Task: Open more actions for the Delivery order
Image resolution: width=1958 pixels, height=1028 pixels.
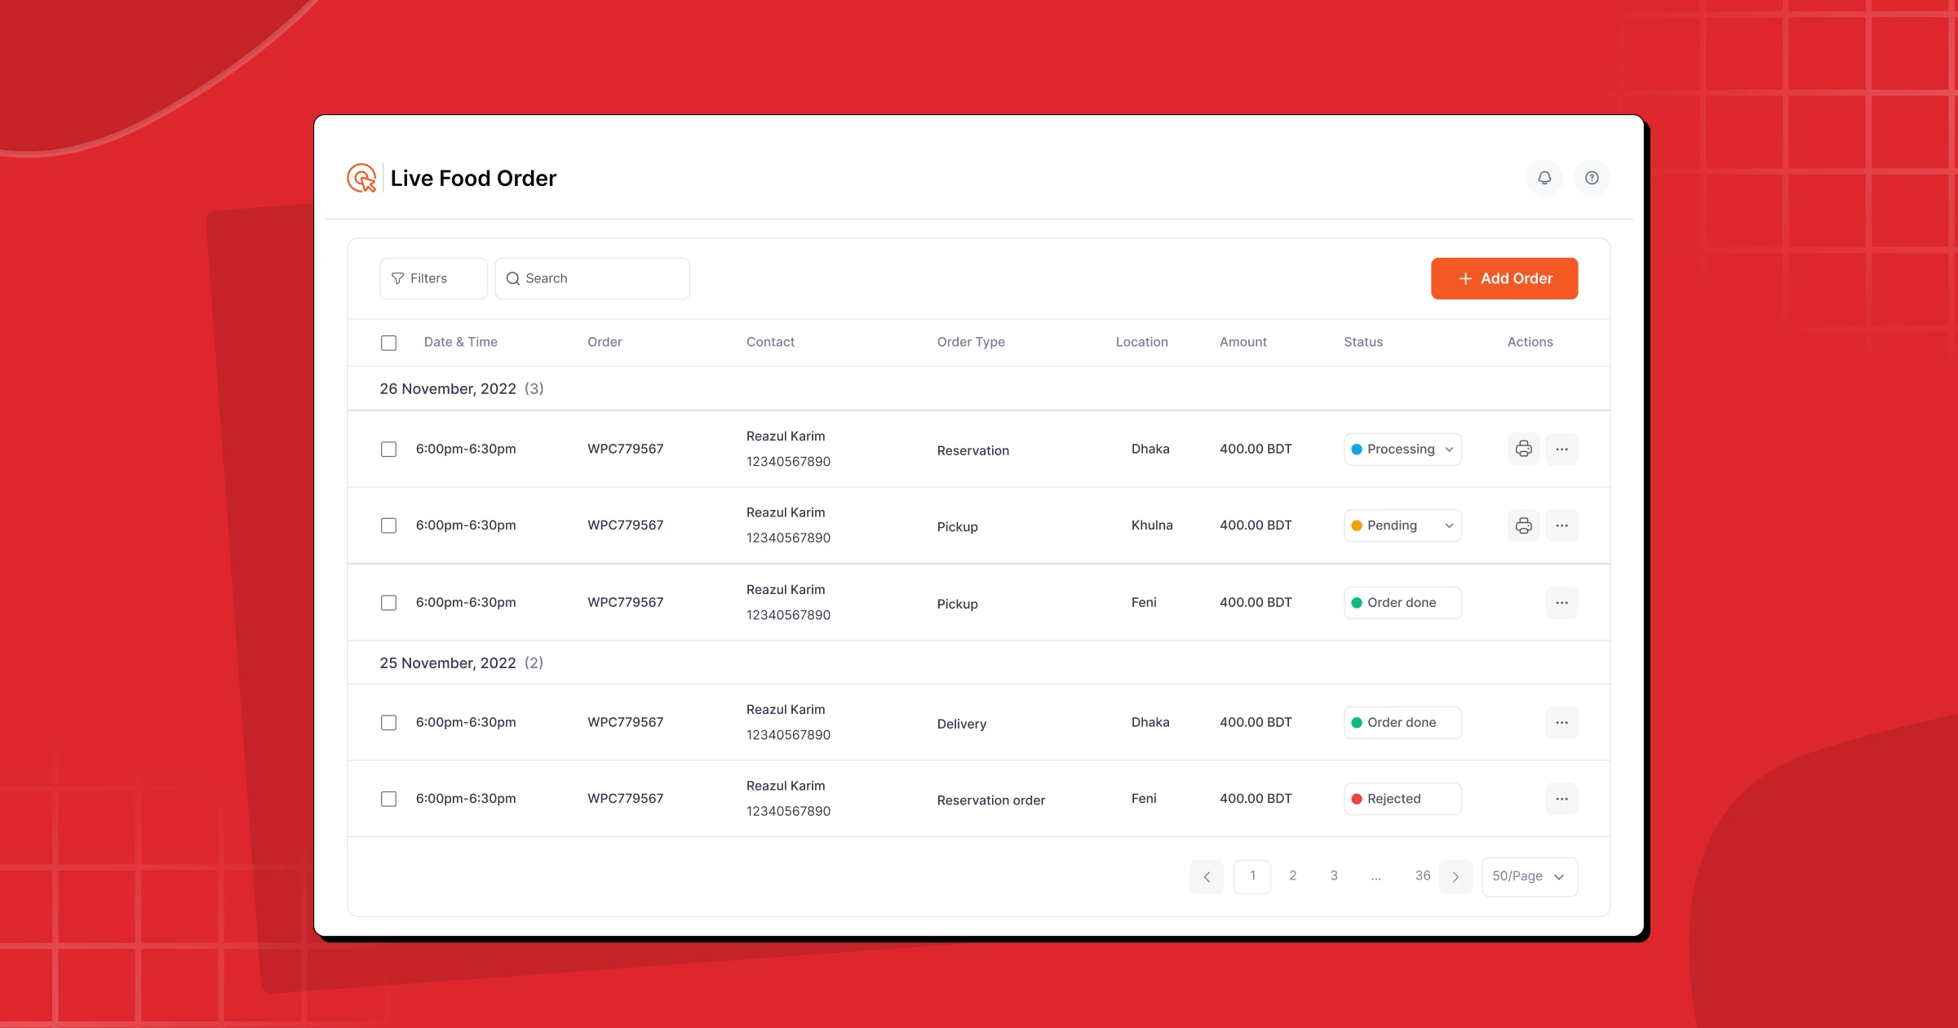Action: click(x=1562, y=722)
